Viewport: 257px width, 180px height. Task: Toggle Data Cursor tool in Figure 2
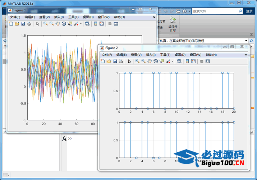click(x=161, y=62)
